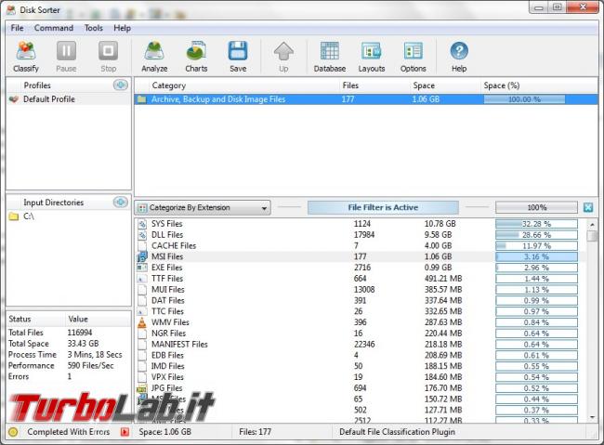The width and height of the screenshot is (604, 445).
Task: Click the C:\ folder icon
Action: [x=14, y=216]
